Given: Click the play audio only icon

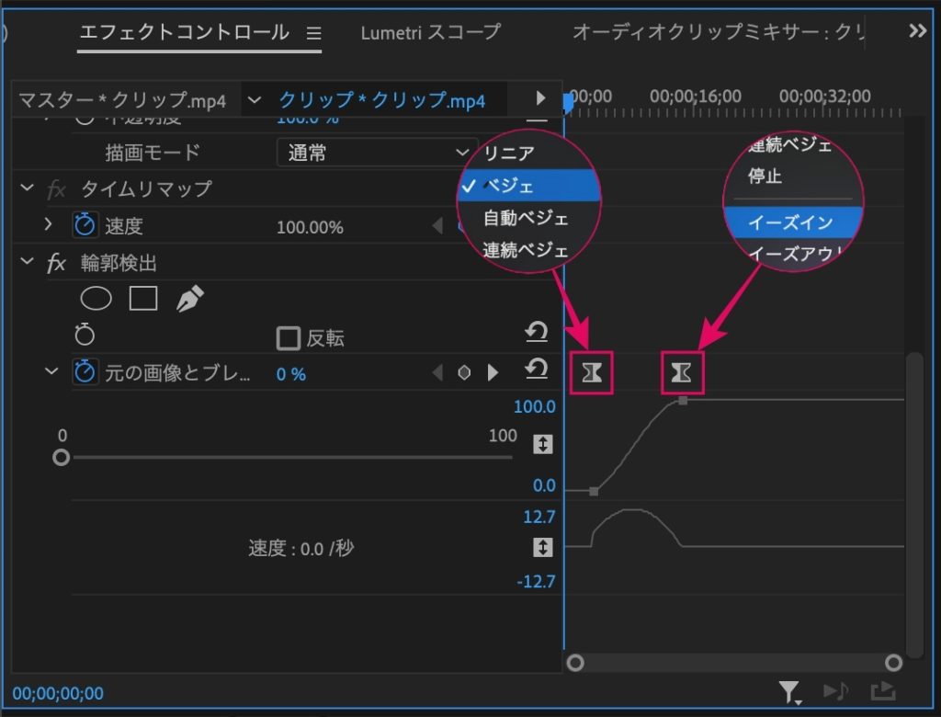Looking at the screenshot, I should click(x=835, y=691).
